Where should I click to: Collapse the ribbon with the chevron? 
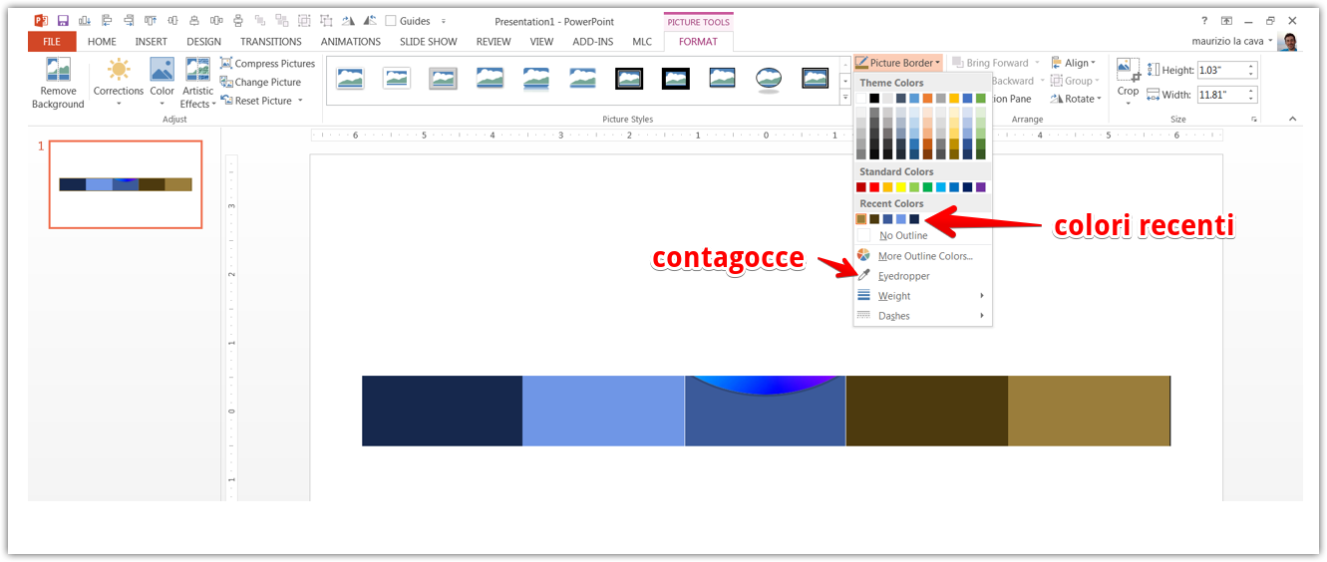click(x=1293, y=119)
